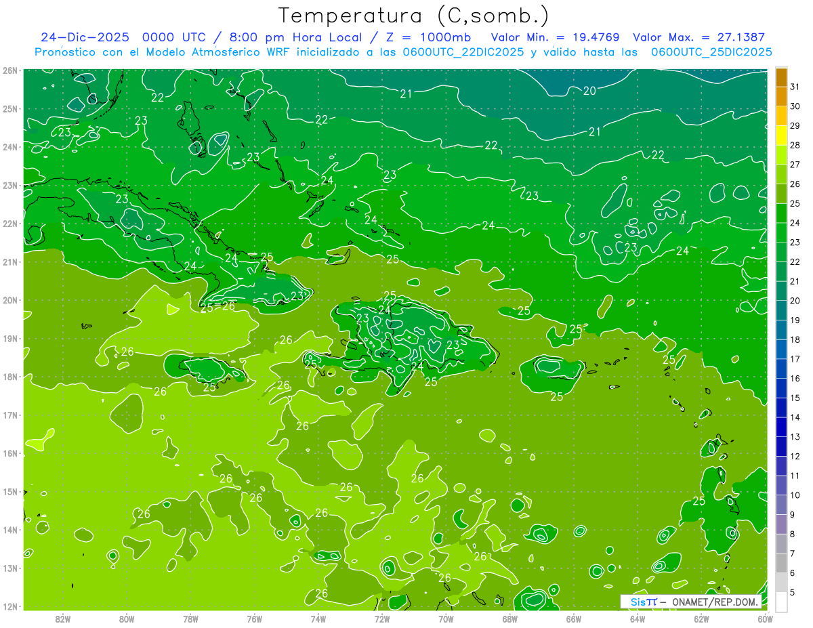Click the '20' contour label on the map
The image size is (813, 628).
pos(590,91)
